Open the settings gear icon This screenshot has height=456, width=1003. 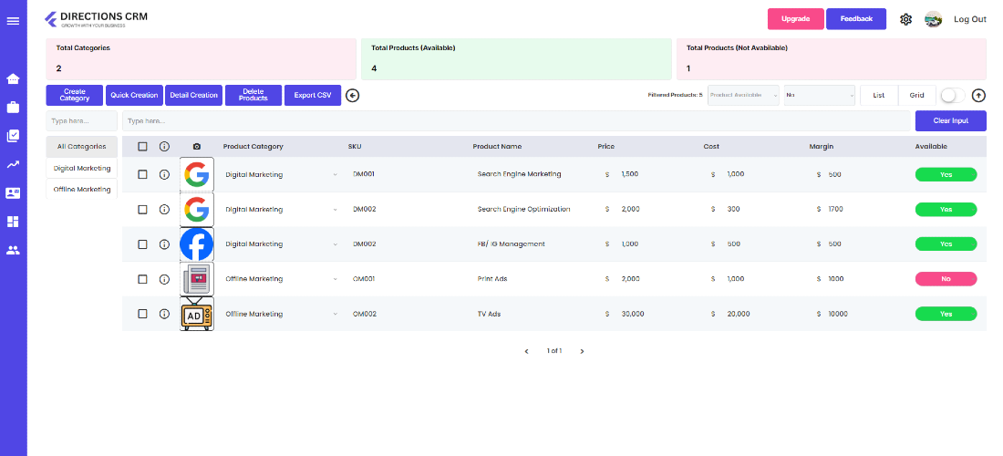click(x=905, y=19)
